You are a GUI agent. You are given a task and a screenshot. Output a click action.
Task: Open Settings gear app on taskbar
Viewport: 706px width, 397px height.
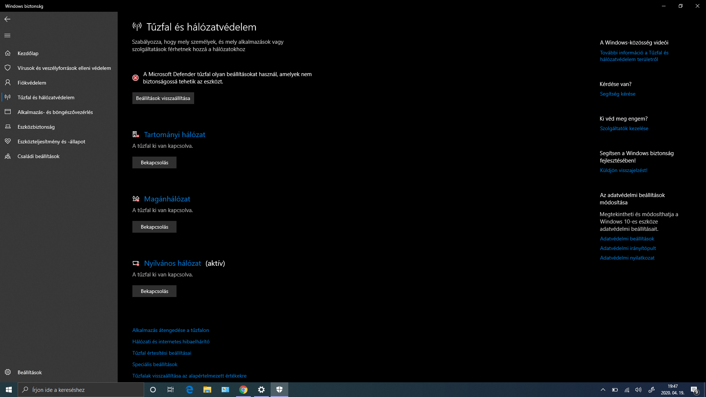[x=261, y=390]
